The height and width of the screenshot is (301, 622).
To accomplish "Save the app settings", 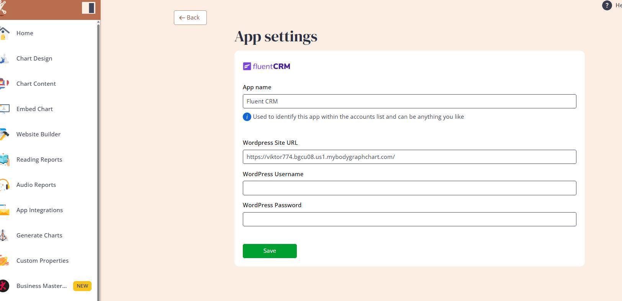I will 270,251.
